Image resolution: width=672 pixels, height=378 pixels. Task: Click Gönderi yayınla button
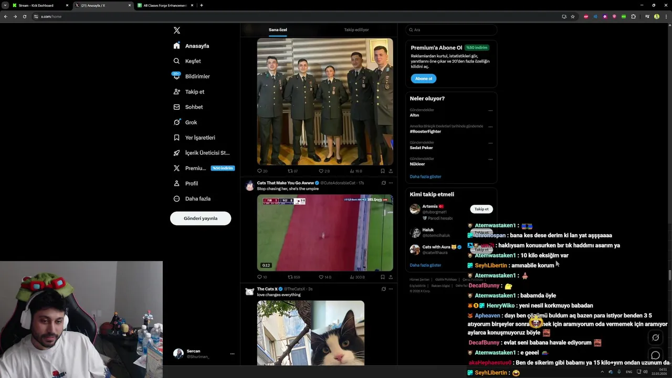pos(201,218)
